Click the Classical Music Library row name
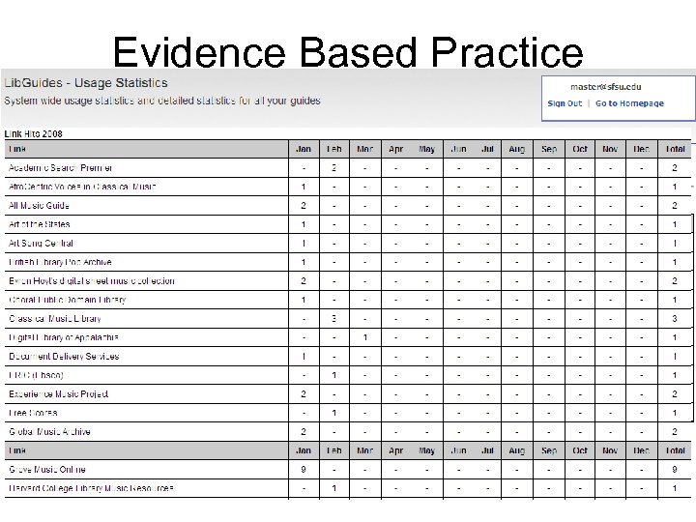 click(x=55, y=319)
